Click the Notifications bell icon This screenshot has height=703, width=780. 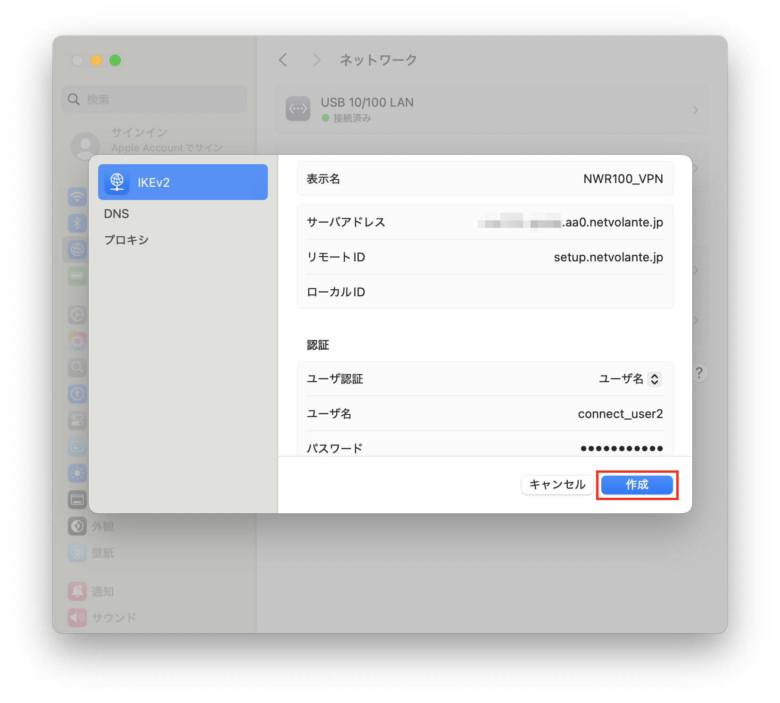click(77, 591)
